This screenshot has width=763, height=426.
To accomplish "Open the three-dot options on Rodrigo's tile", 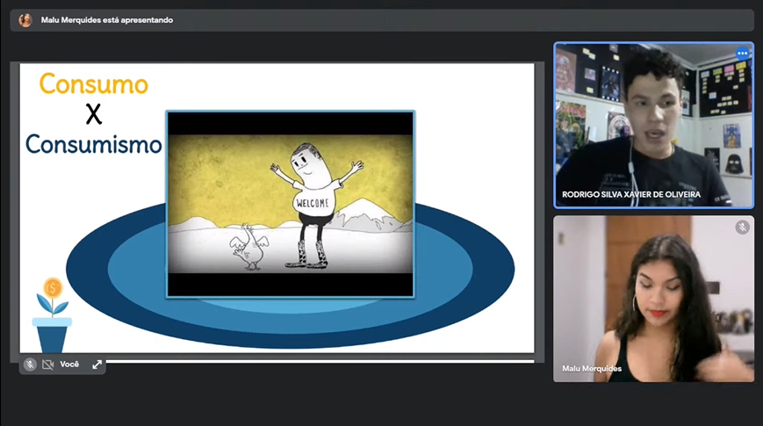I will pos(742,54).
